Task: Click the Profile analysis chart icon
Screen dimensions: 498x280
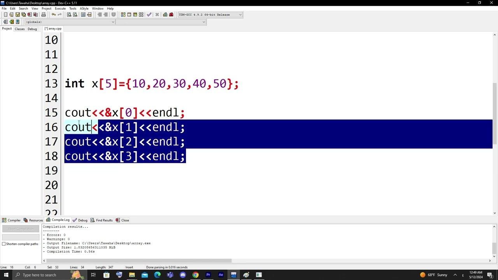Action: point(165,15)
